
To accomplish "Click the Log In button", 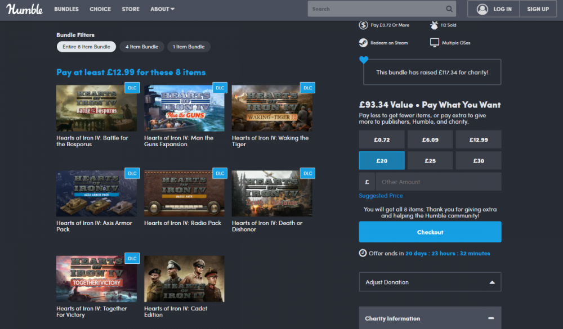I will point(494,9).
